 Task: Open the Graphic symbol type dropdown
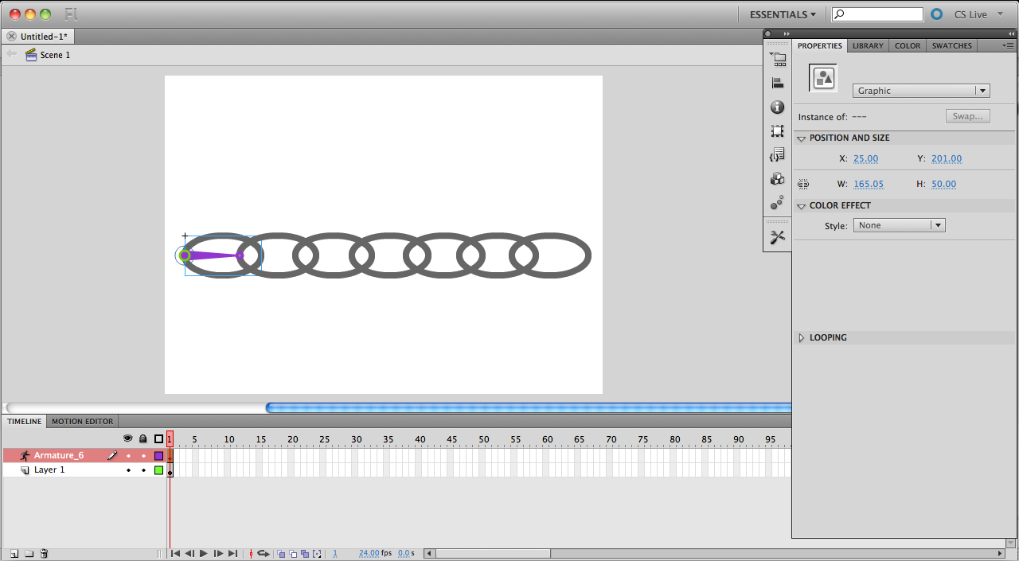click(x=982, y=90)
